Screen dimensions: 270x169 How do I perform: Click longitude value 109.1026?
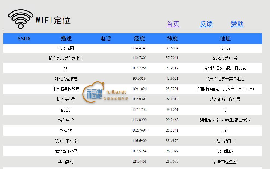(x=139, y=89)
